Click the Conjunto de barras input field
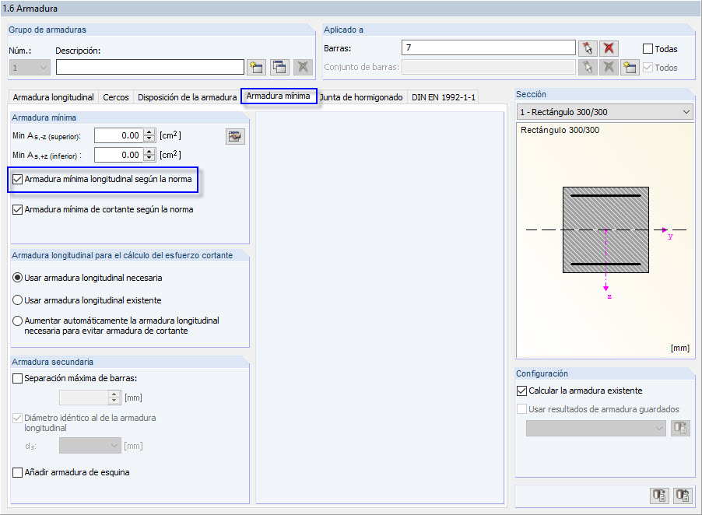This screenshot has width=702, height=515. point(489,67)
